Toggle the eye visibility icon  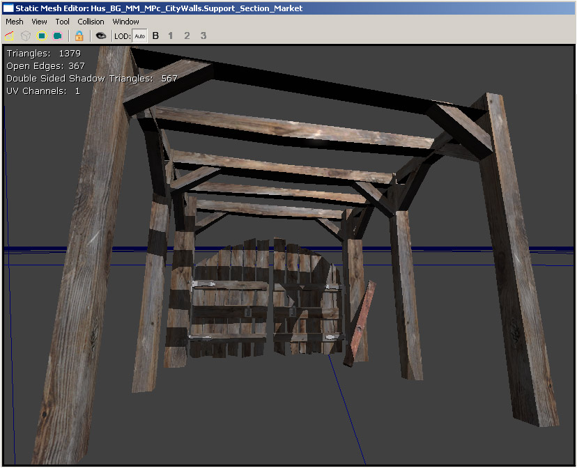[101, 36]
